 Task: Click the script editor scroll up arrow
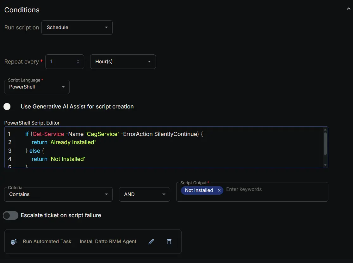click(x=325, y=130)
